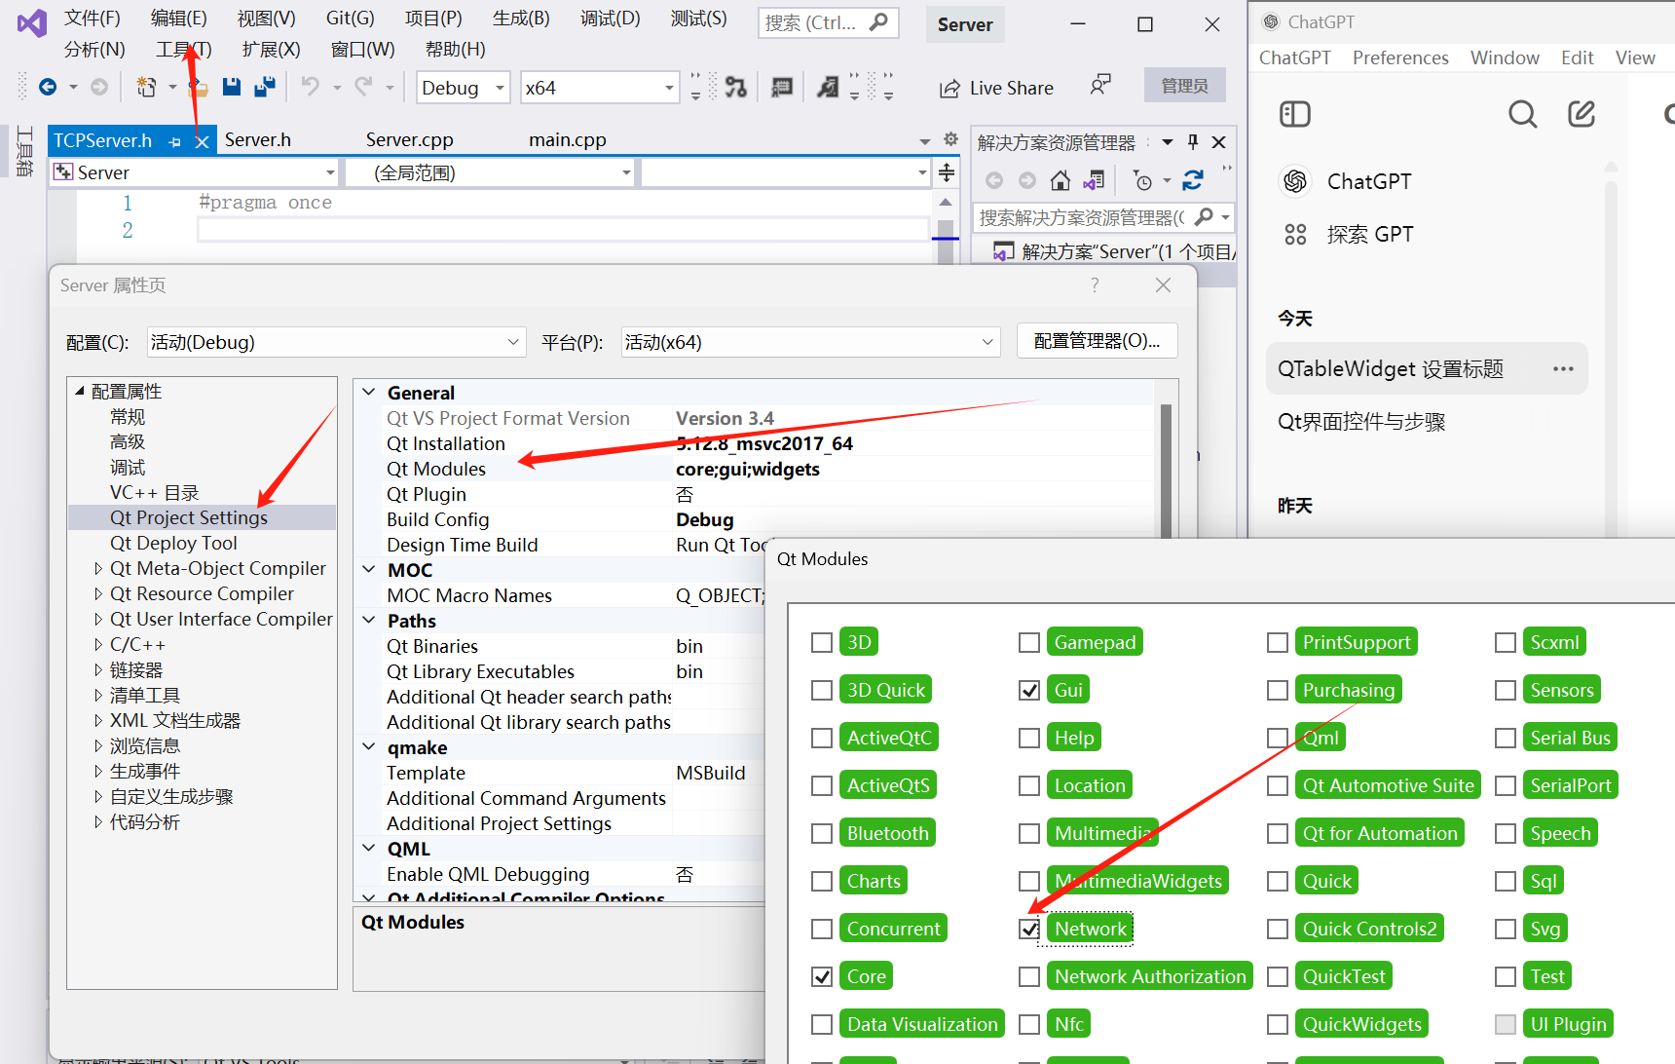
Task: Click the undo arrow in toolbar
Action: pos(310,87)
